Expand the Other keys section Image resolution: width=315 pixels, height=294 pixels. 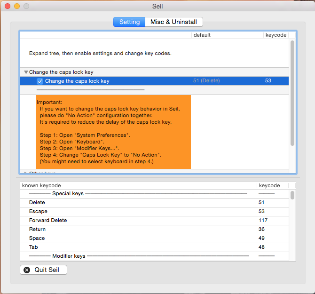click(x=25, y=173)
